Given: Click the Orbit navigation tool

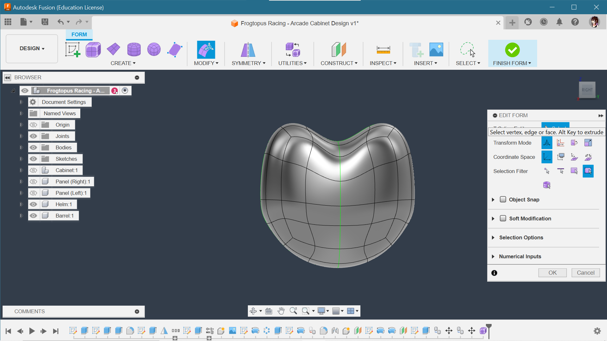Looking at the screenshot, I should 253,311.
